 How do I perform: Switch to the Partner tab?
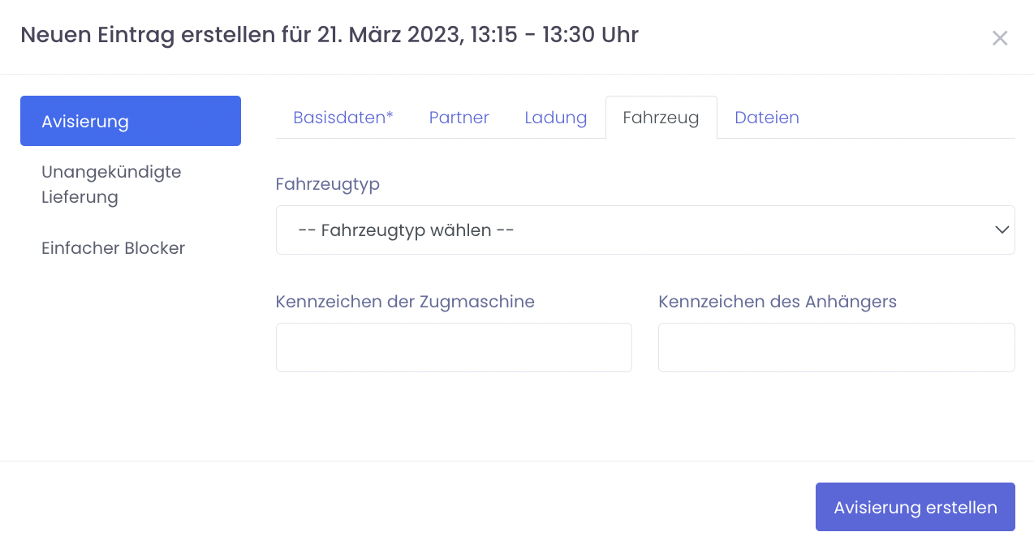coord(459,118)
